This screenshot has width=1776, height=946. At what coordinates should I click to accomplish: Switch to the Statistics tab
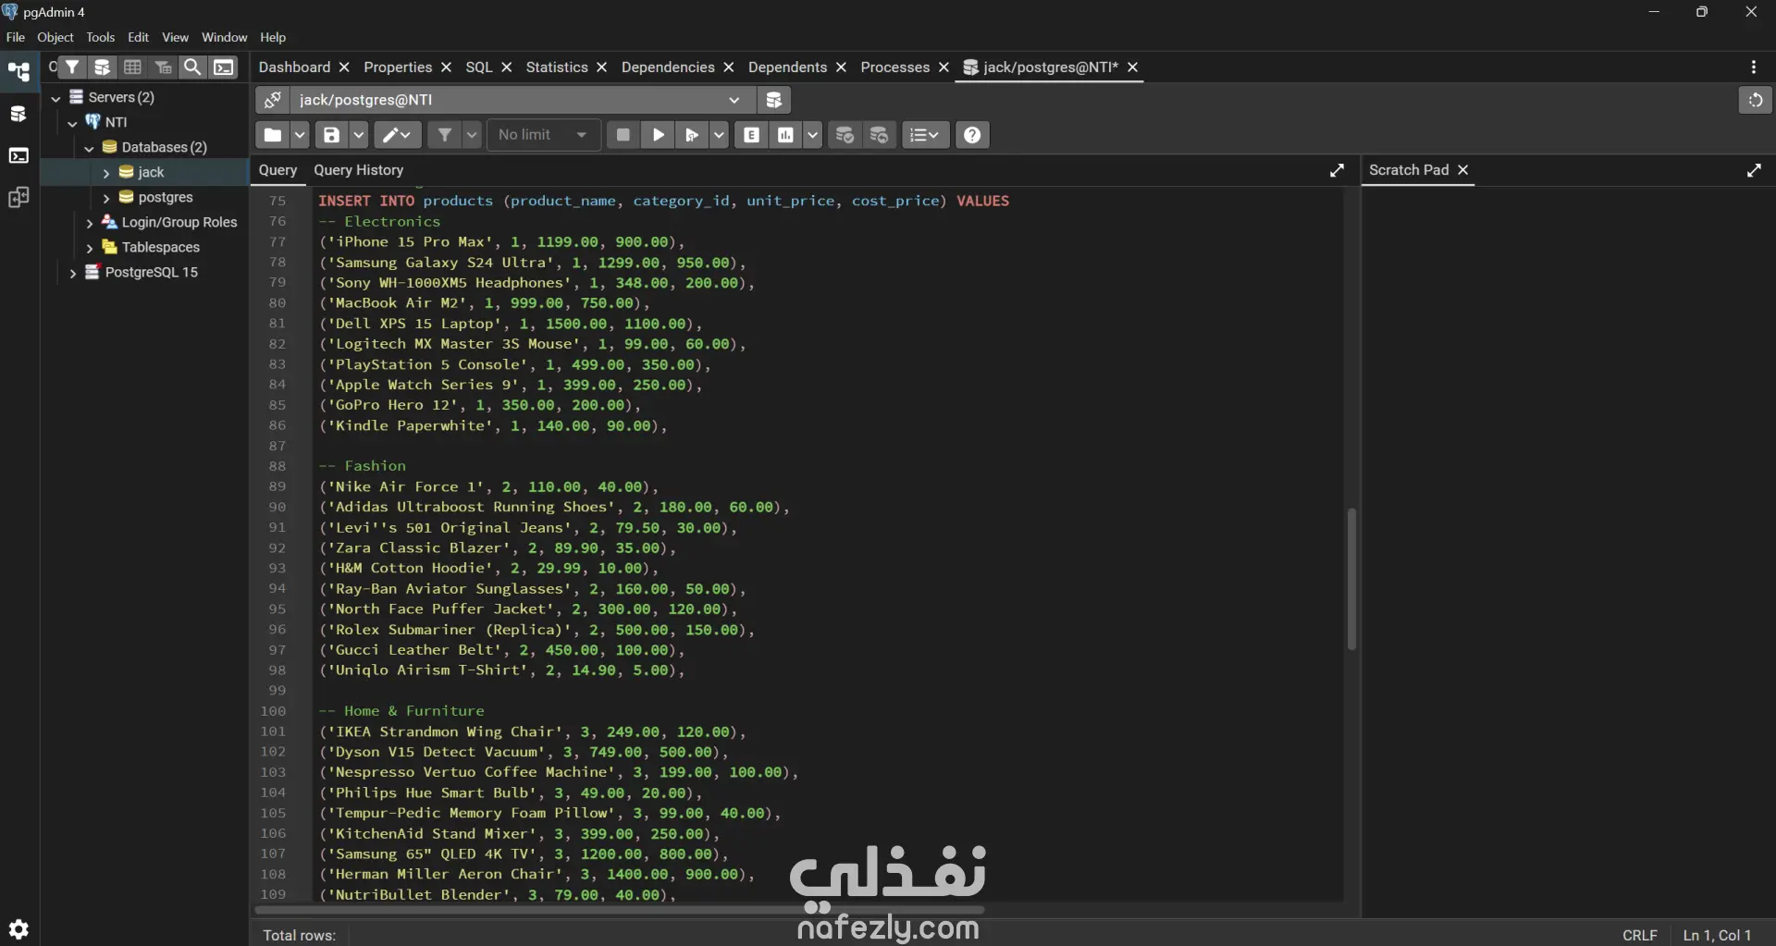pos(557,67)
